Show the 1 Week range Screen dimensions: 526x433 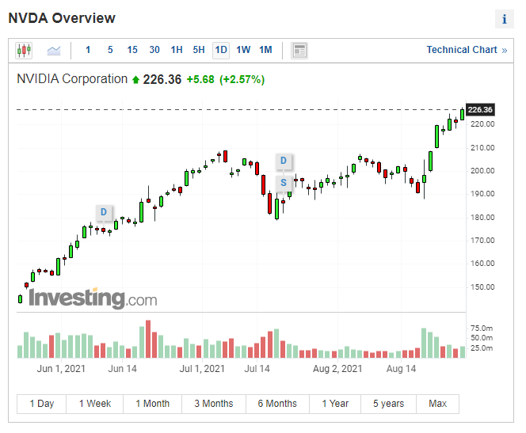(94, 404)
